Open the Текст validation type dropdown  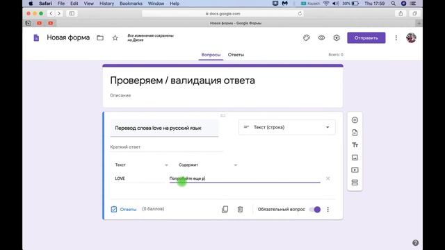point(141,165)
